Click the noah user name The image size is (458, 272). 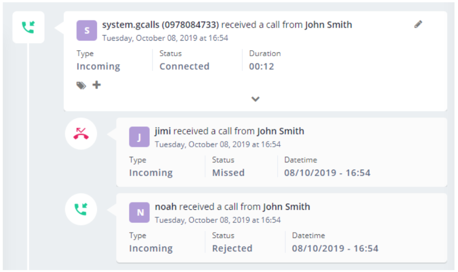point(166,206)
